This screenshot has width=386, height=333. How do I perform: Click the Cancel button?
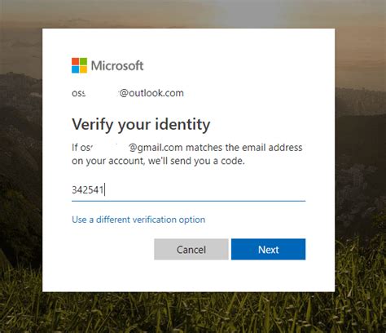coord(191,249)
